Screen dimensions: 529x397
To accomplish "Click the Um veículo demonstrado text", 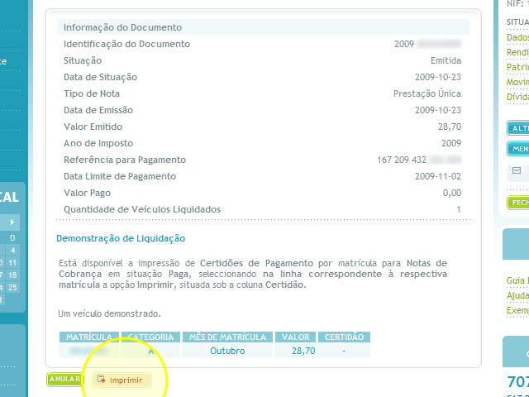I will coord(109,313).
